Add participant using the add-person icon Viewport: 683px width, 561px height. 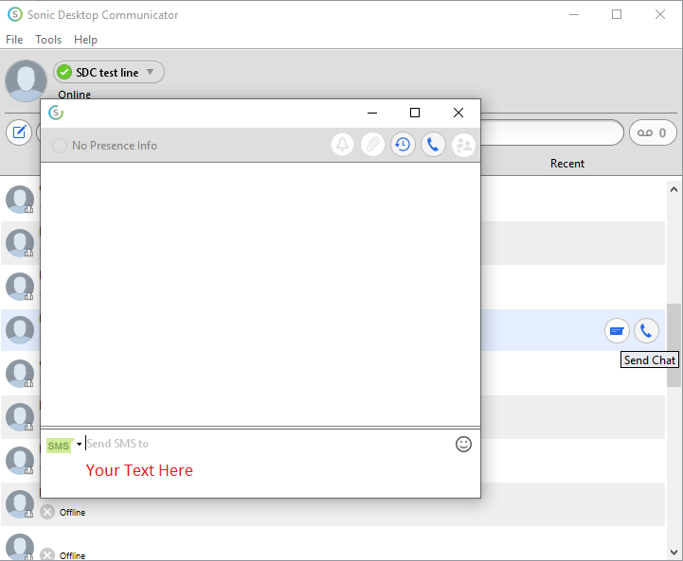coord(463,145)
